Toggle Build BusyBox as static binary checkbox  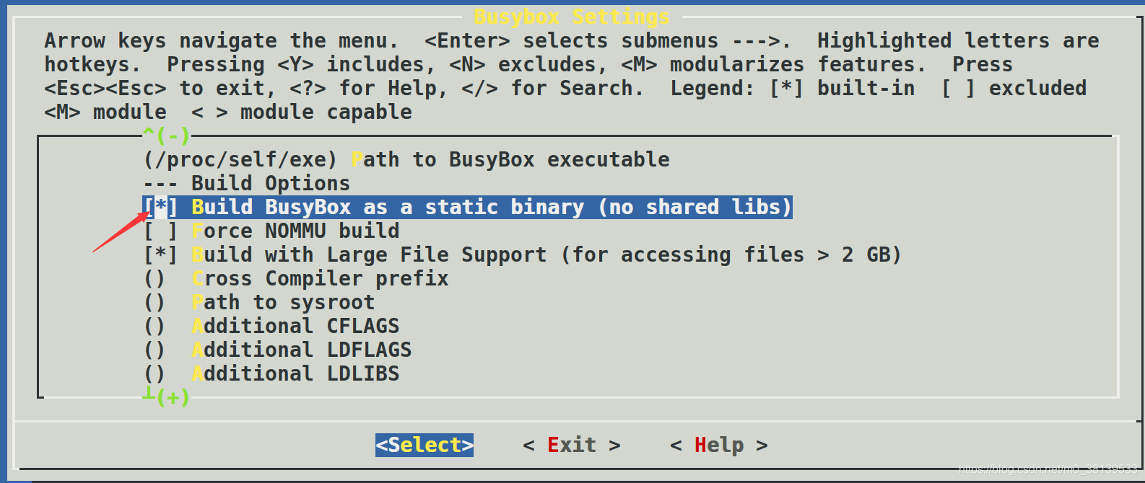click(x=160, y=207)
